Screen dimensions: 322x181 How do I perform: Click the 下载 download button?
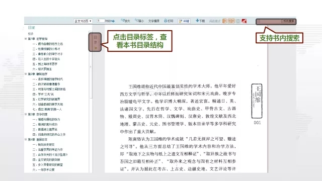(x=200, y=21)
